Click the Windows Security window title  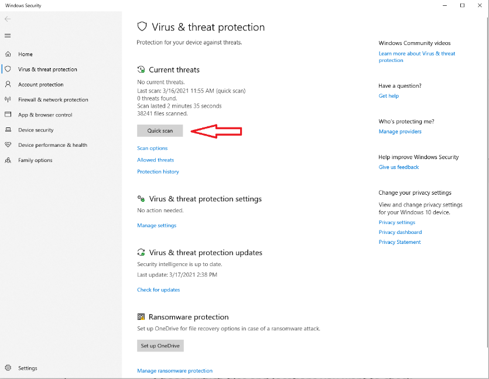pyautogui.click(x=23, y=6)
